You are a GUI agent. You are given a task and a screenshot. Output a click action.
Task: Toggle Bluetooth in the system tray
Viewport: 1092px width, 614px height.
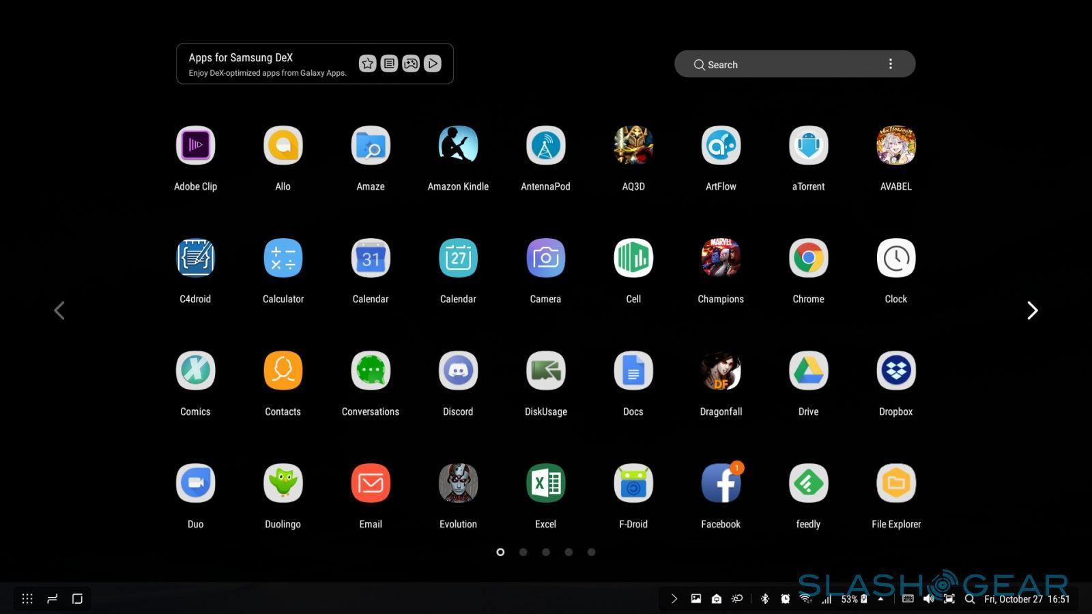click(x=764, y=599)
